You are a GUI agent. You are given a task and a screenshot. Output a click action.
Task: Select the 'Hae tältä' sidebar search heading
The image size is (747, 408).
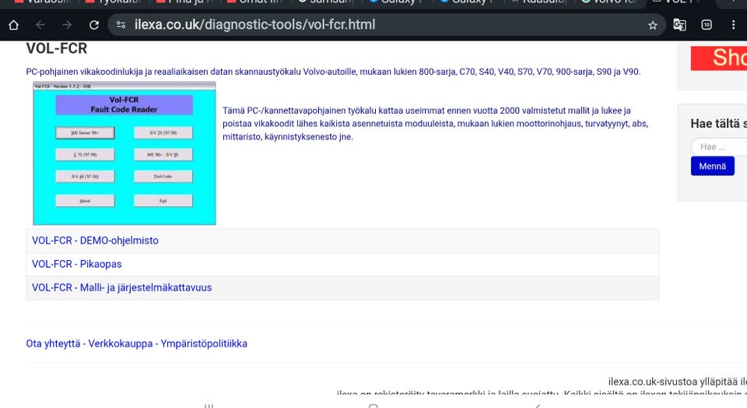click(719, 124)
